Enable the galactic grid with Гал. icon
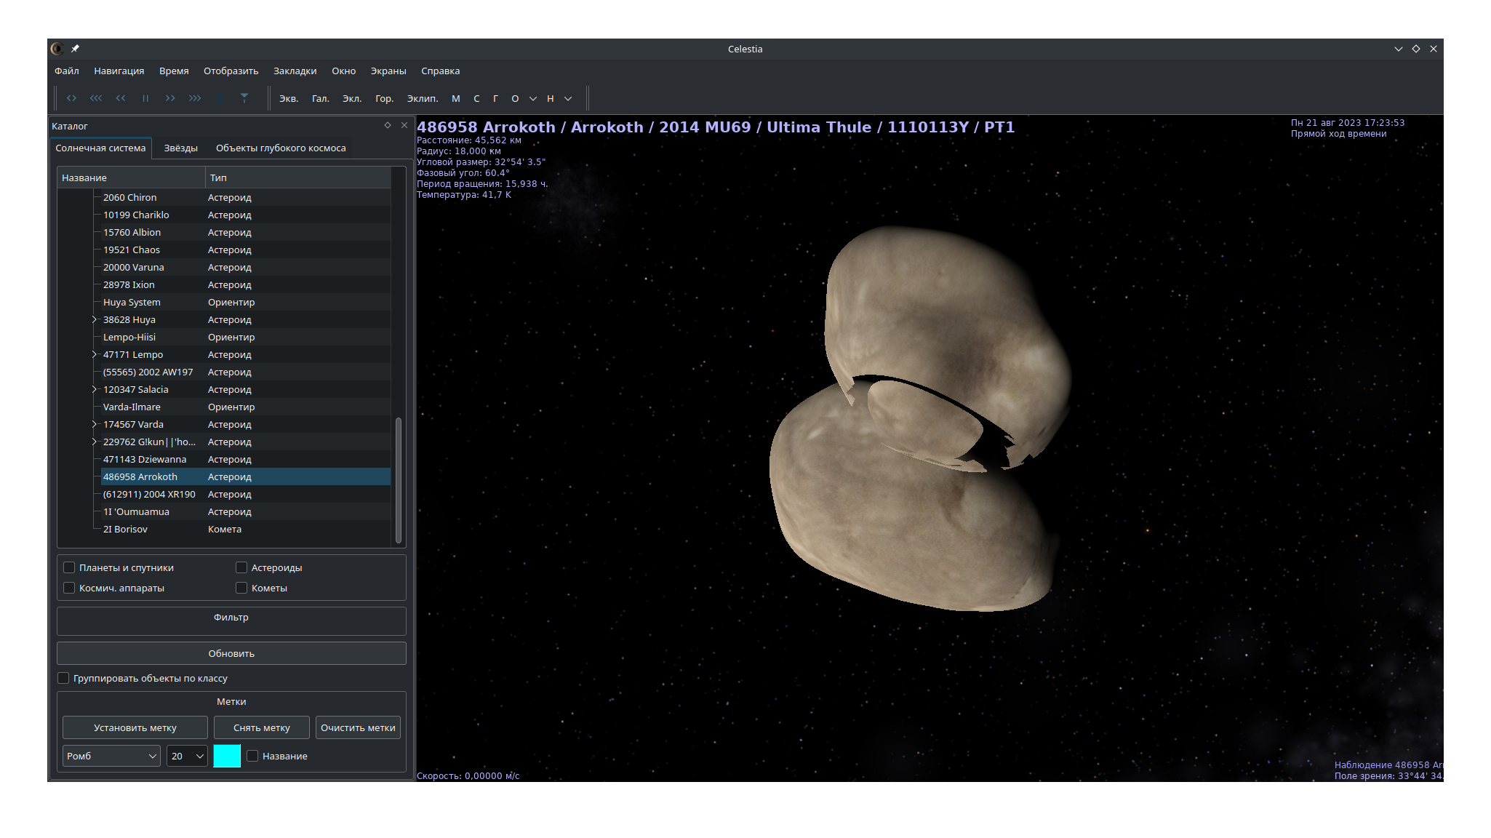Viewport: 1491px width, 838px height. point(319,98)
